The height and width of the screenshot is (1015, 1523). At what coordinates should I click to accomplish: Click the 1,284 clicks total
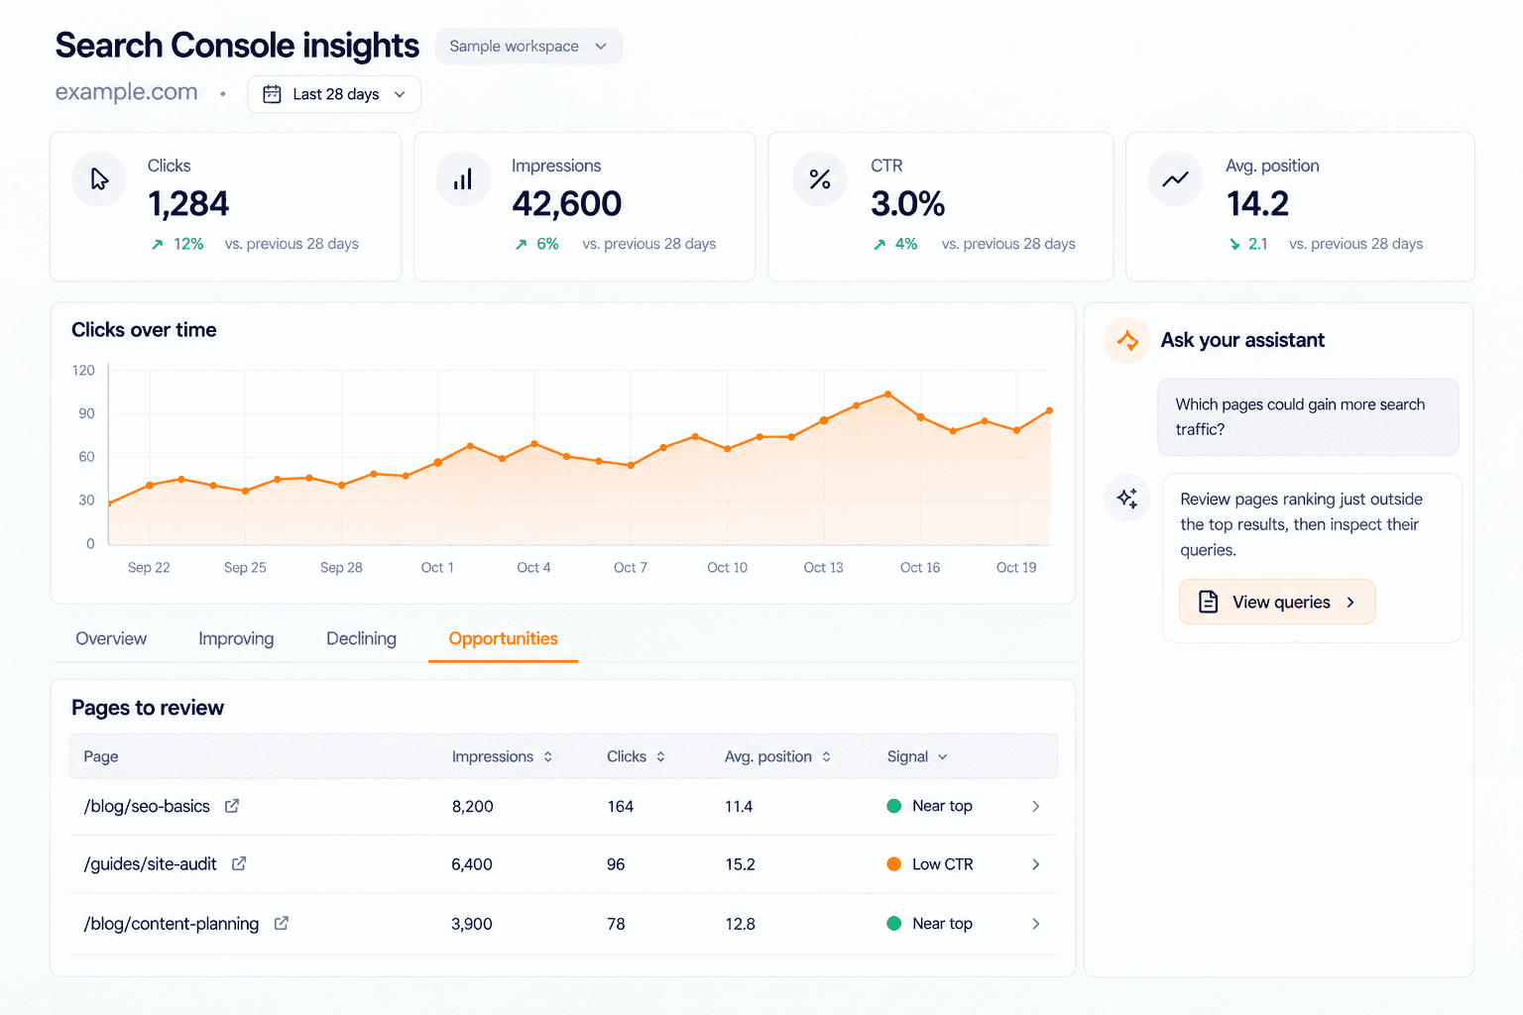[x=188, y=204]
